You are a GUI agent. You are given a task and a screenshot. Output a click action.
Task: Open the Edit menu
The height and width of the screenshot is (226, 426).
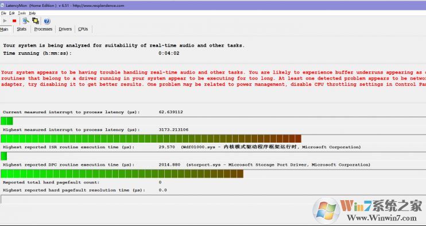[x=12, y=13]
